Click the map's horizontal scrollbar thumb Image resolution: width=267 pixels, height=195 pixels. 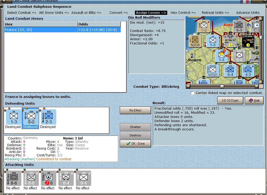[x=222, y=86]
